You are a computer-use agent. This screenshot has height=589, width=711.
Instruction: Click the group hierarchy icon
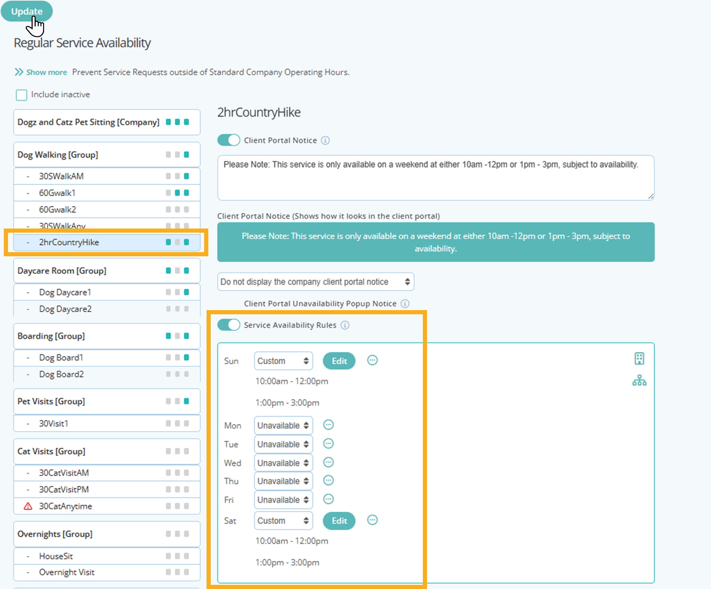(x=639, y=381)
